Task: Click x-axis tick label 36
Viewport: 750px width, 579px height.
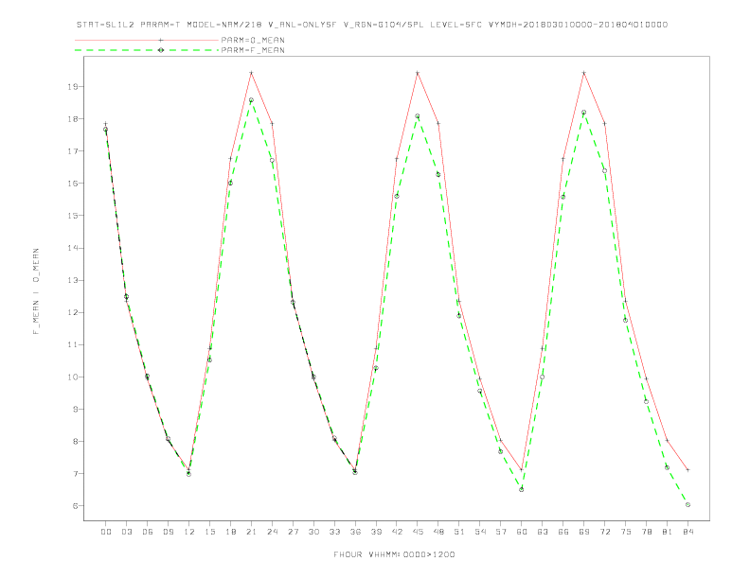Action: [355, 532]
